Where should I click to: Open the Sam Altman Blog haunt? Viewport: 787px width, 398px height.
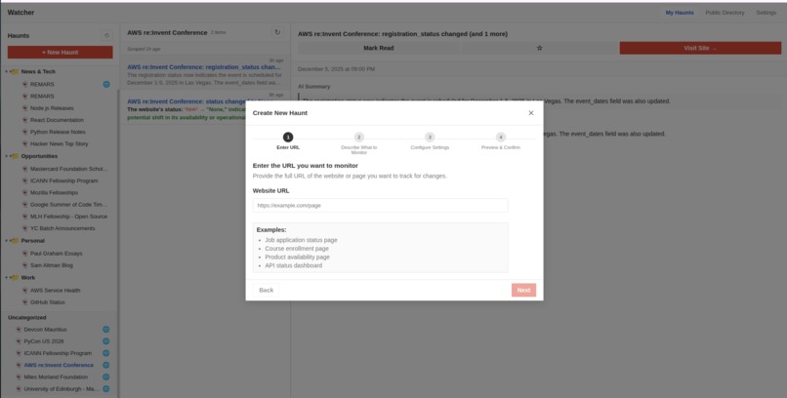(x=51, y=265)
